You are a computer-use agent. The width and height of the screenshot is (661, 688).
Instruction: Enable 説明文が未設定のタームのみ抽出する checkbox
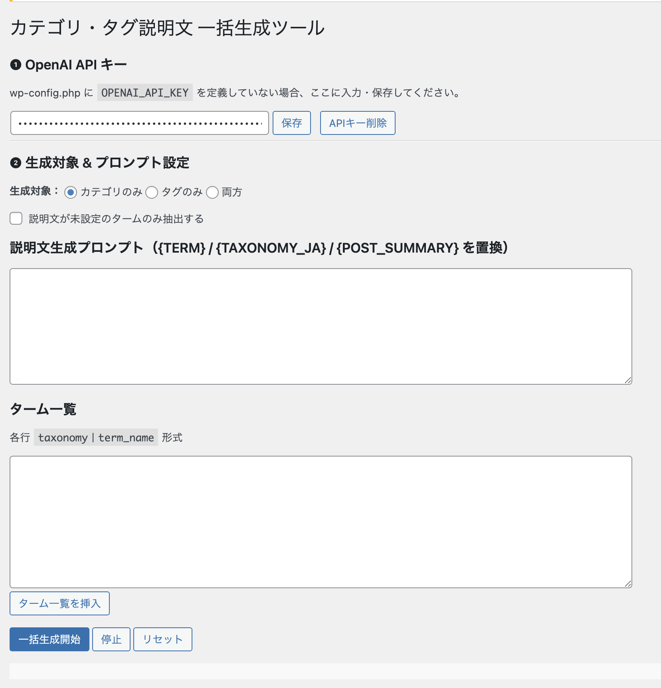[x=16, y=218]
